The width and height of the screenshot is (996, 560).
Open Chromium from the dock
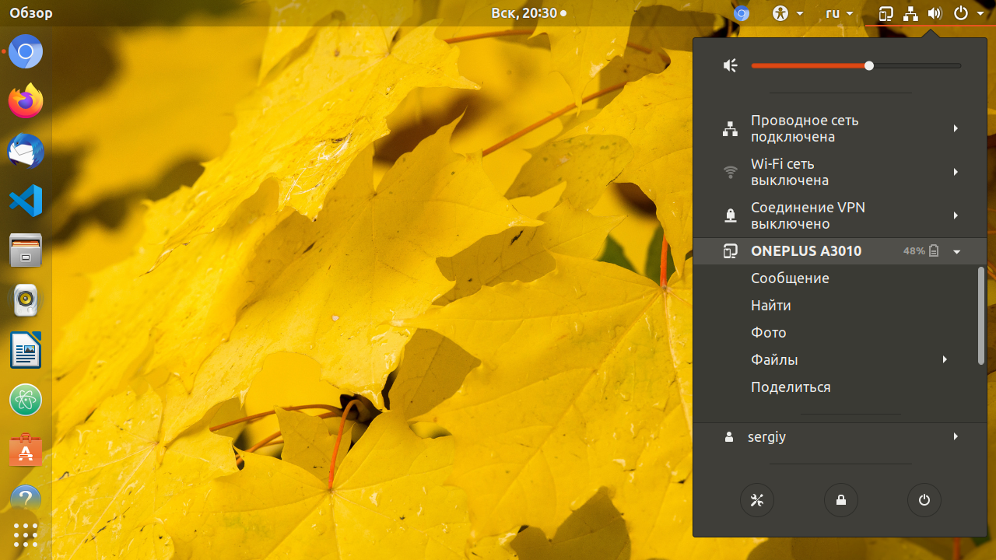click(26, 52)
